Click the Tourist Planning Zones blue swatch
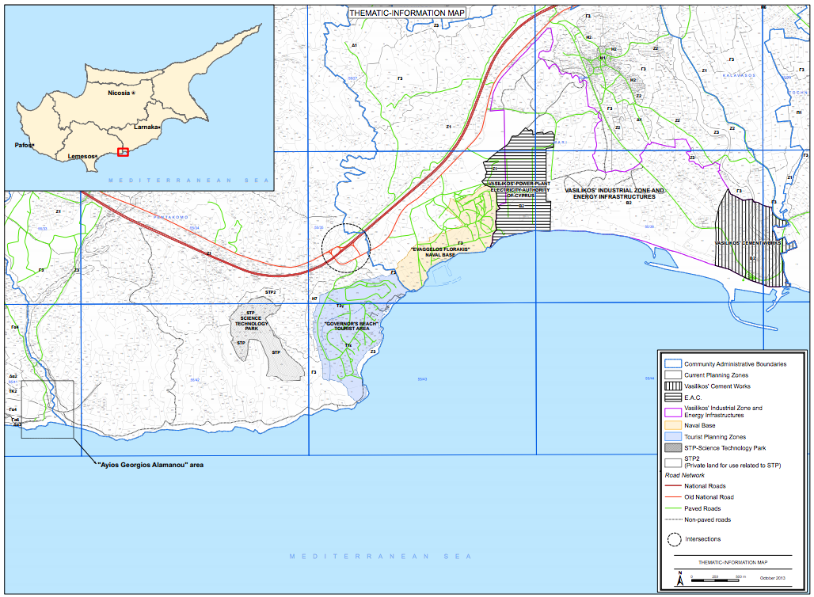This screenshot has width=814, height=597. coord(673,437)
